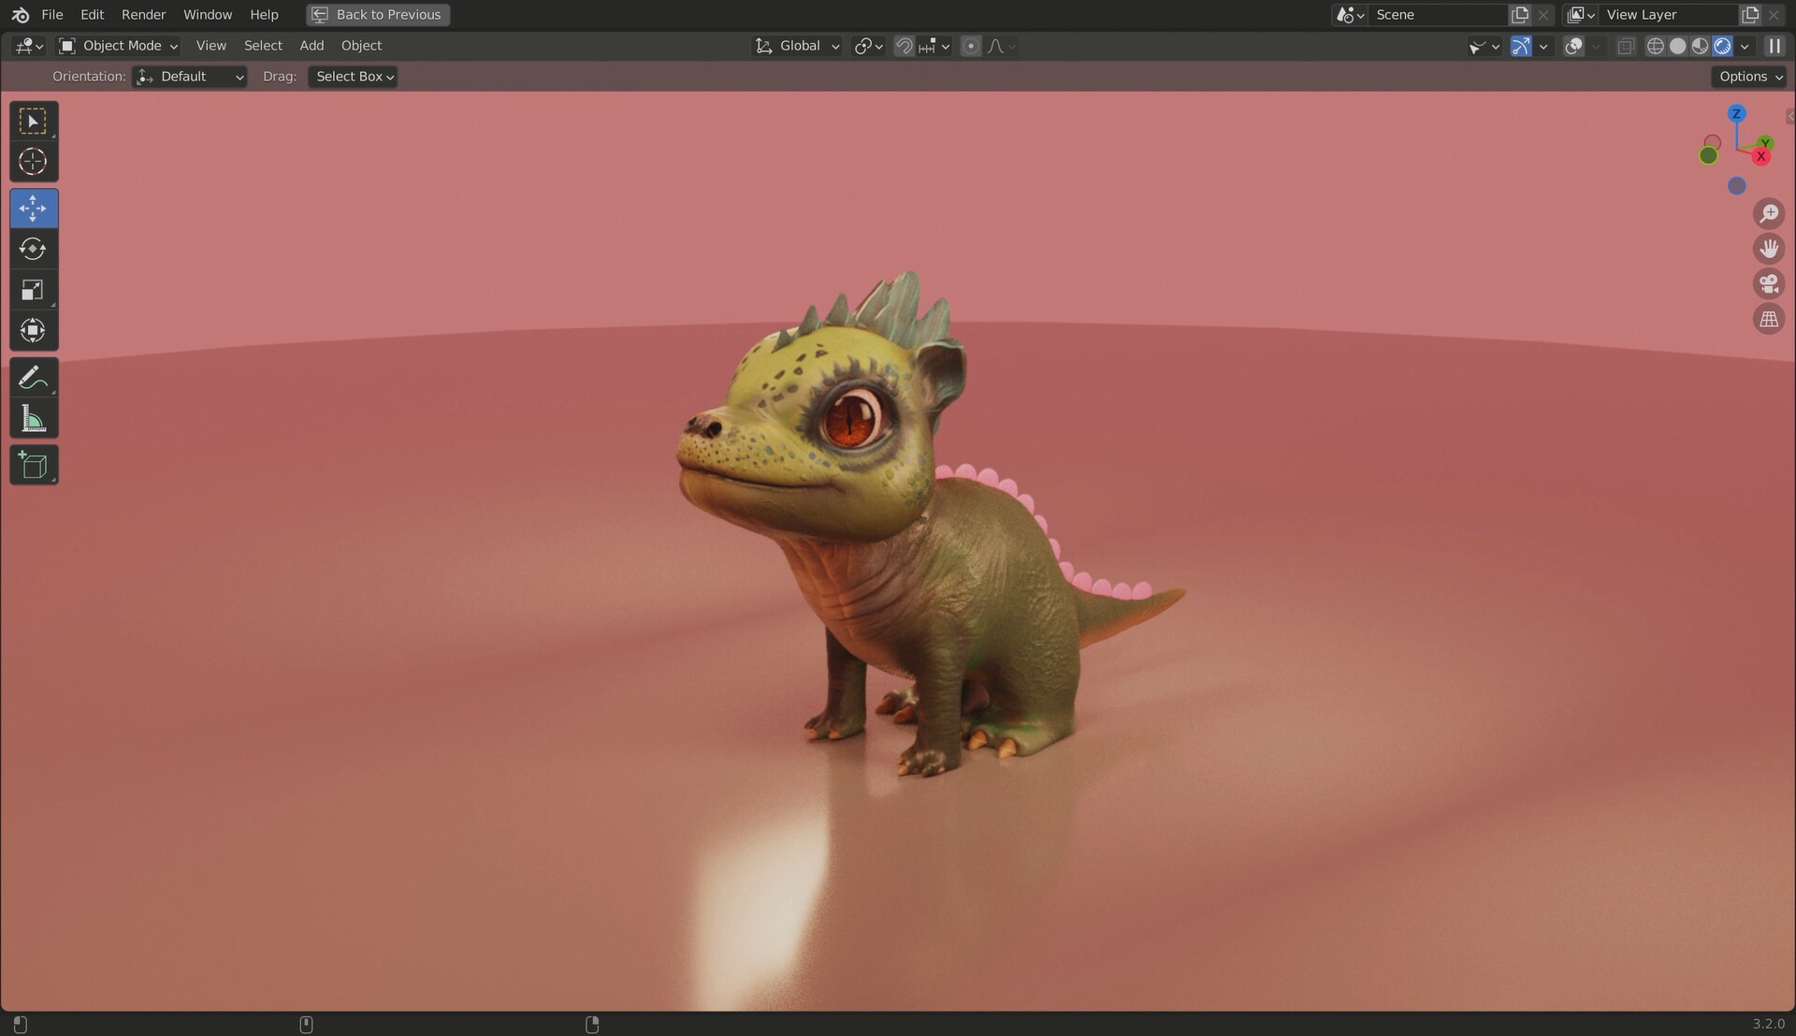The image size is (1796, 1036).
Task: Click the Back to Previous button
Action: pos(377,14)
